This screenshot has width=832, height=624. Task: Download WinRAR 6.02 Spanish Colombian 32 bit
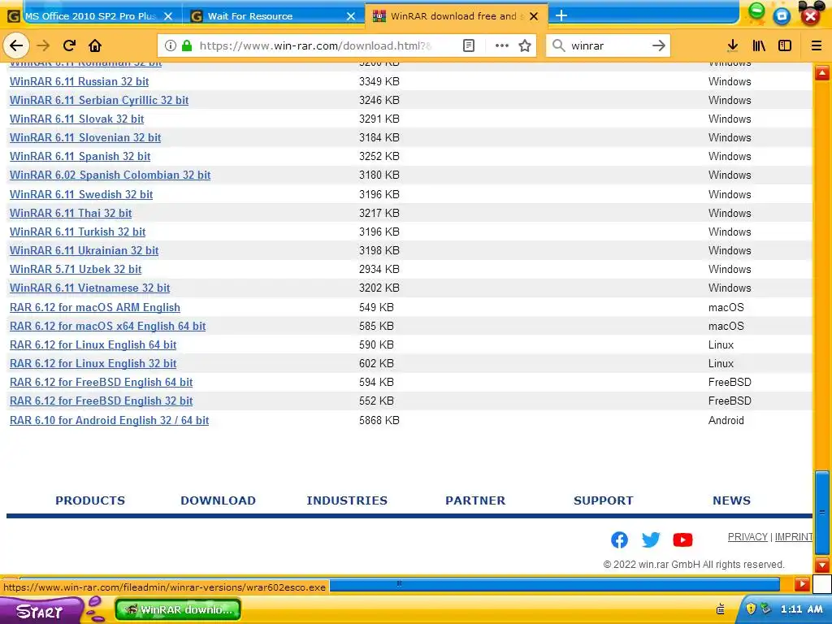[x=110, y=175]
